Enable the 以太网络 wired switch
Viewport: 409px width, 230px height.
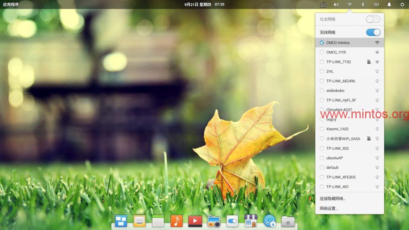[x=373, y=19]
